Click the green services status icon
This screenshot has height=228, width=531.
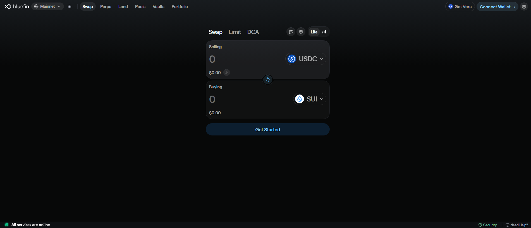click(x=7, y=225)
